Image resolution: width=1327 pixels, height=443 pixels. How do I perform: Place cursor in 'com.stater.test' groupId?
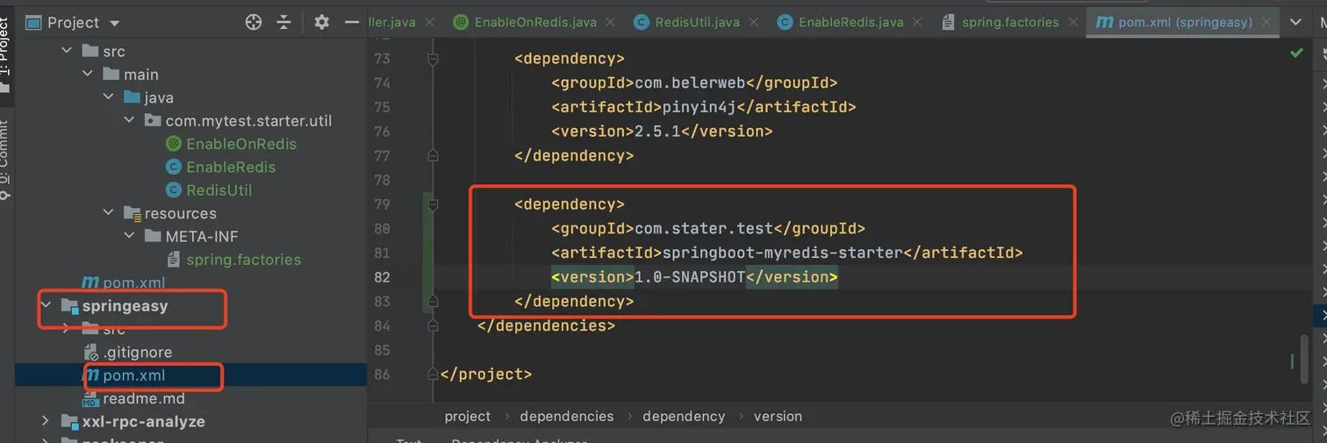pos(703,228)
